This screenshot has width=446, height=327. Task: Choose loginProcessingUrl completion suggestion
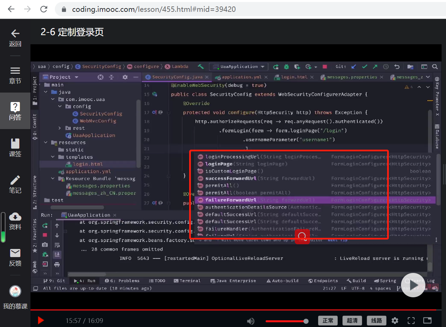315,157
